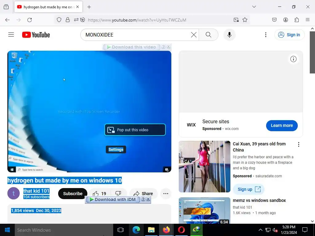
Task: Save page to Pocket
Action: click(x=274, y=20)
